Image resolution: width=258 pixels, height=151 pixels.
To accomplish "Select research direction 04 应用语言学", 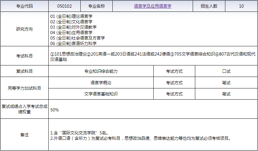I will click(71, 33).
